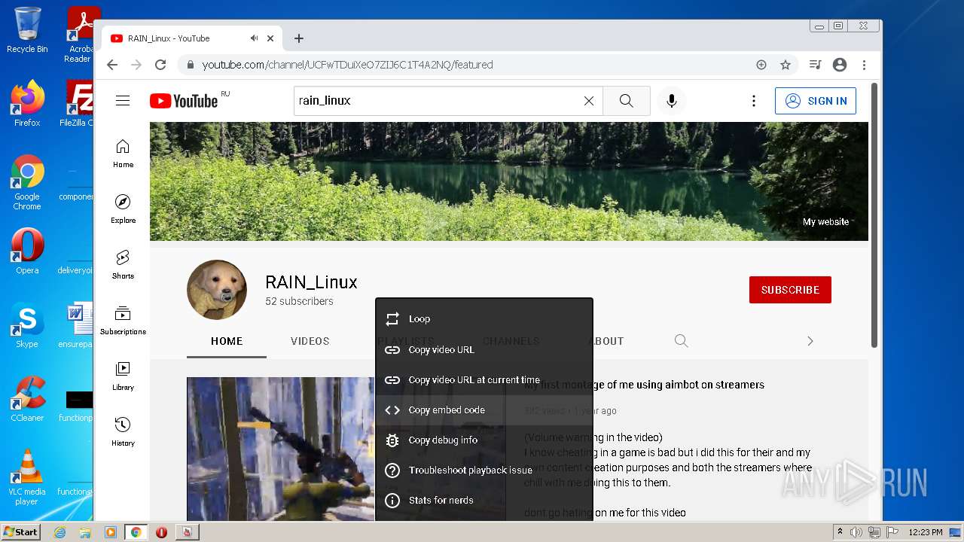Screen dimensions: 964x542
Task: Open Chrome media control button
Action: [x=815, y=65]
